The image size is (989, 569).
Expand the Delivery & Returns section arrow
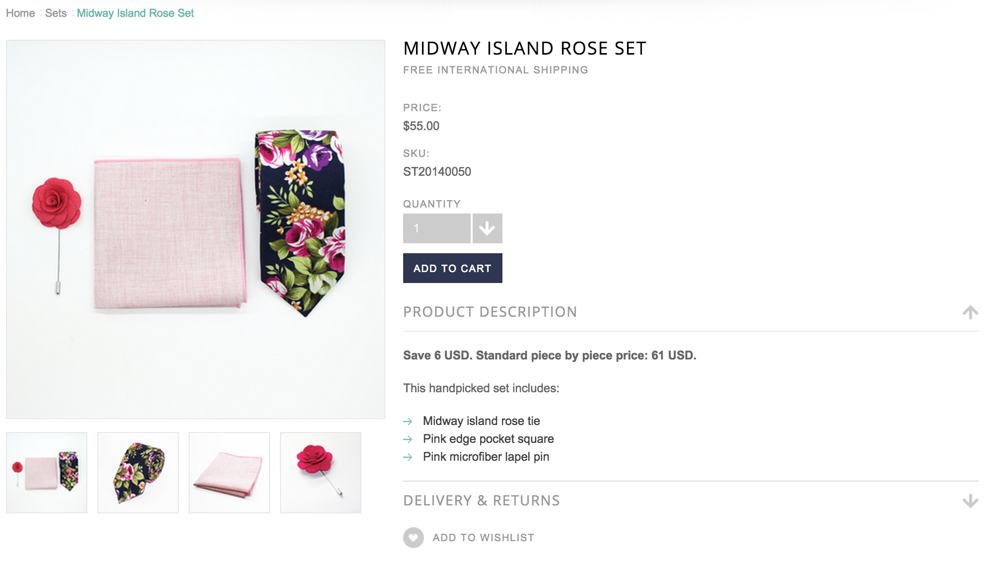click(x=970, y=501)
